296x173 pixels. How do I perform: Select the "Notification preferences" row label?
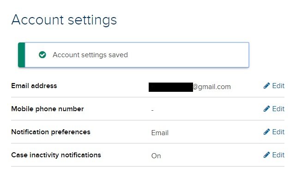click(51, 132)
